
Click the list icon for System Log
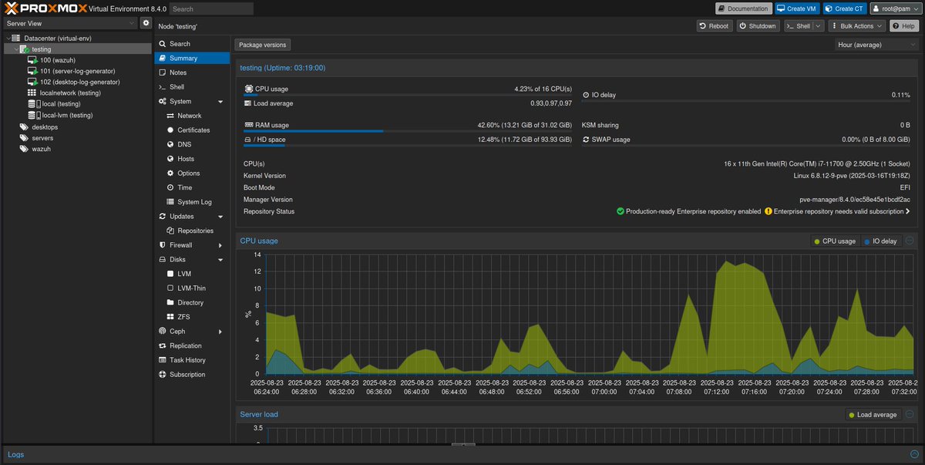click(x=170, y=202)
